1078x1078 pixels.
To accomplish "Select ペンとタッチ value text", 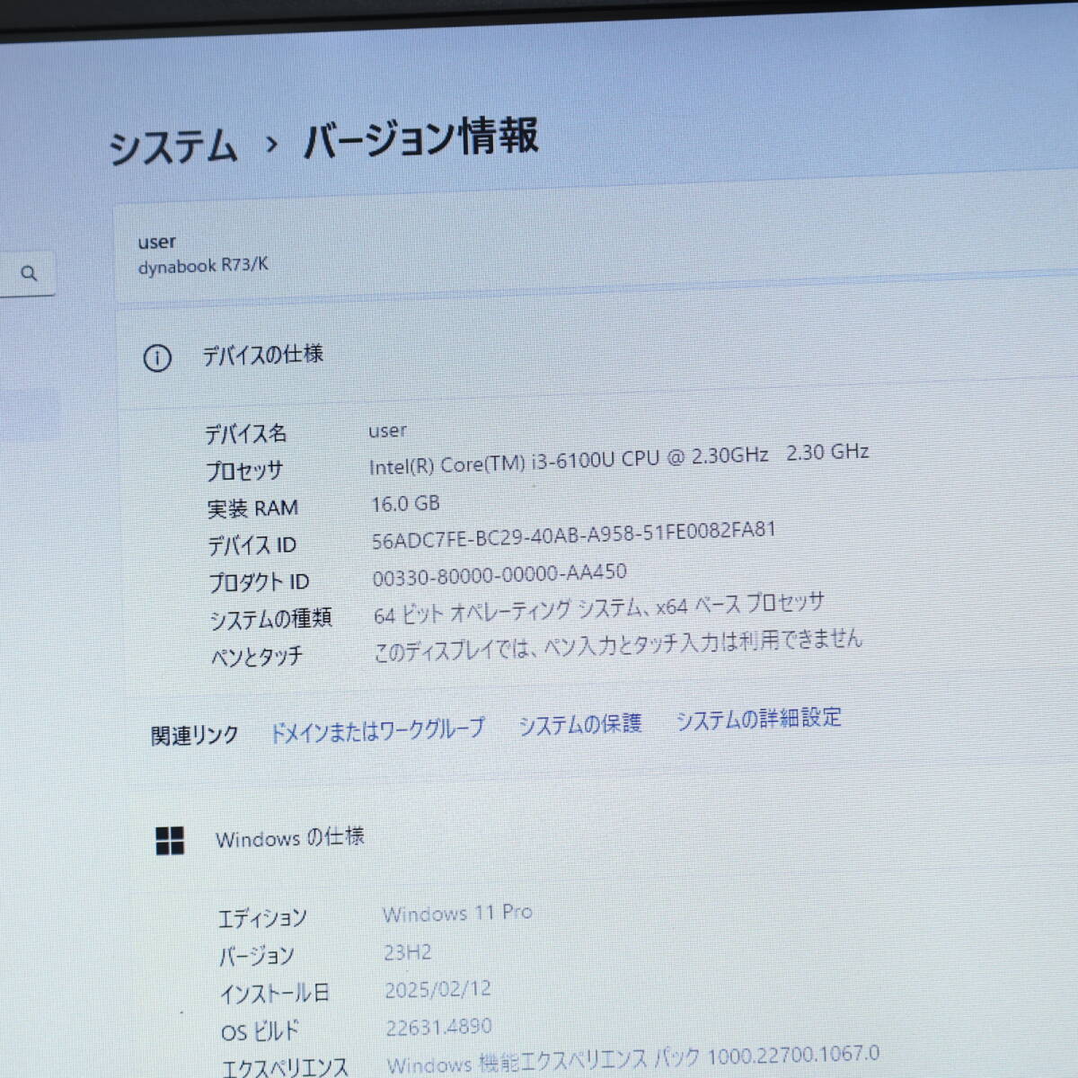I will coord(618,645).
